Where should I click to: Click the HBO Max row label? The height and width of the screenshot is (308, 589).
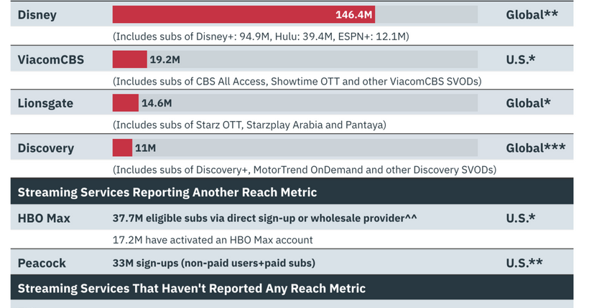click(x=44, y=218)
